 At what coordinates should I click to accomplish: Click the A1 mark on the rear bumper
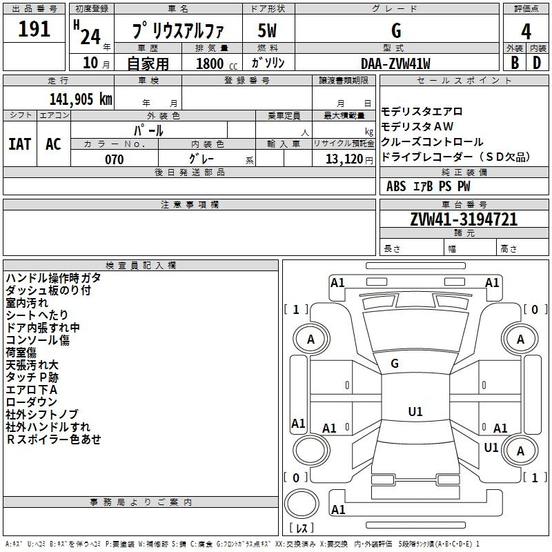[338, 510]
